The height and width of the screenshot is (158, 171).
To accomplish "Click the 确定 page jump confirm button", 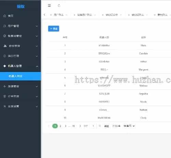I will (x=107, y=126).
